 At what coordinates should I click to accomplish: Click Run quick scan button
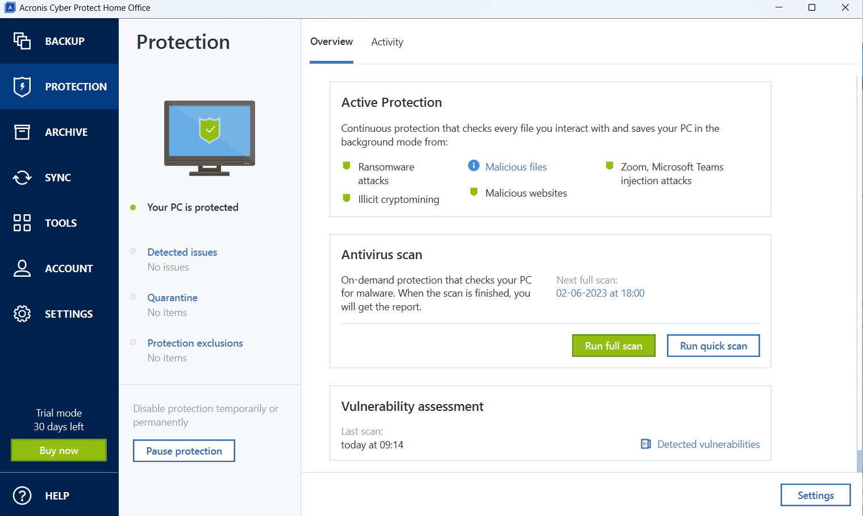[713, 346]
